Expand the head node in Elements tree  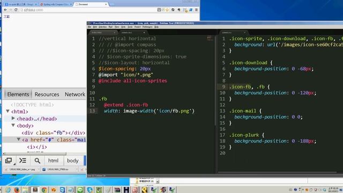[13, 118]
